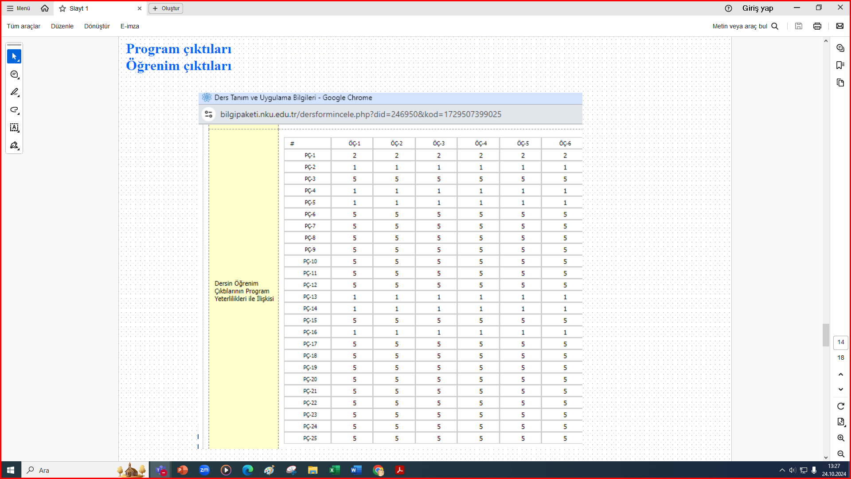Click Metin veya araç bul search
Screen dimensions: 851x479
[x=746, y=26]
